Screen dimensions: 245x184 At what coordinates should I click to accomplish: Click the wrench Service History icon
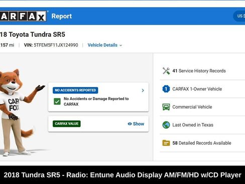coord(166,71)
